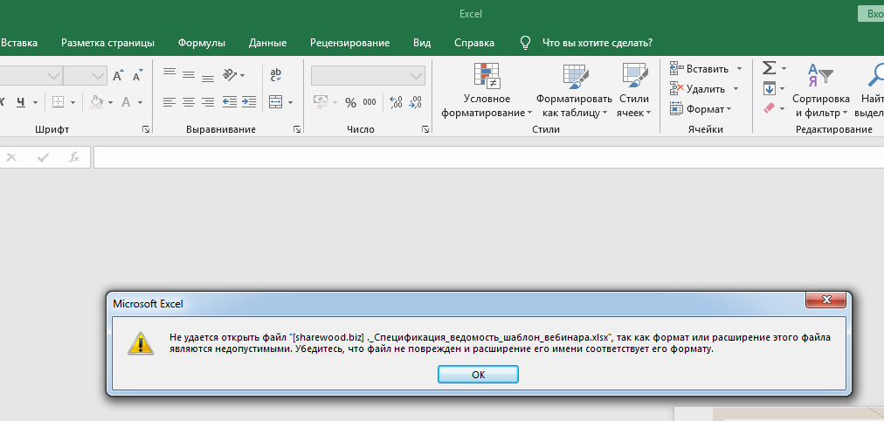This screenshot has width=884, height=421.
Task: Click Формат cells button
Action: (x=701, y=109)
